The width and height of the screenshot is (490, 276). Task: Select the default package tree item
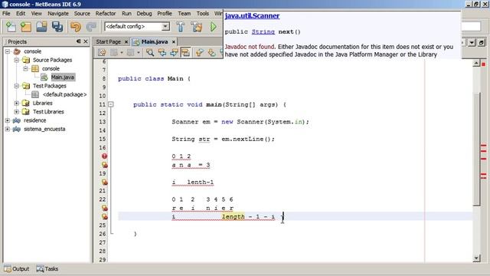tap(64, 94)
